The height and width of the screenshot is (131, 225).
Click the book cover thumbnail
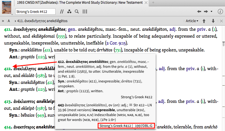(x=6, y=8)
